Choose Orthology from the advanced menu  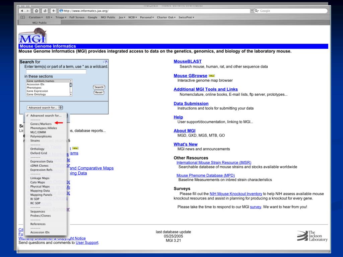(37, 149)
